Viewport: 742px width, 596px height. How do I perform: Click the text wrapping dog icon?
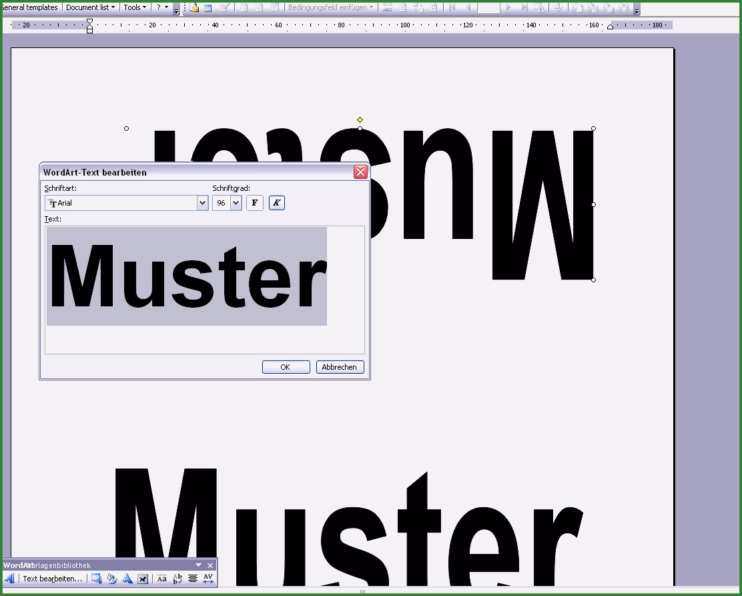point(142,579)
